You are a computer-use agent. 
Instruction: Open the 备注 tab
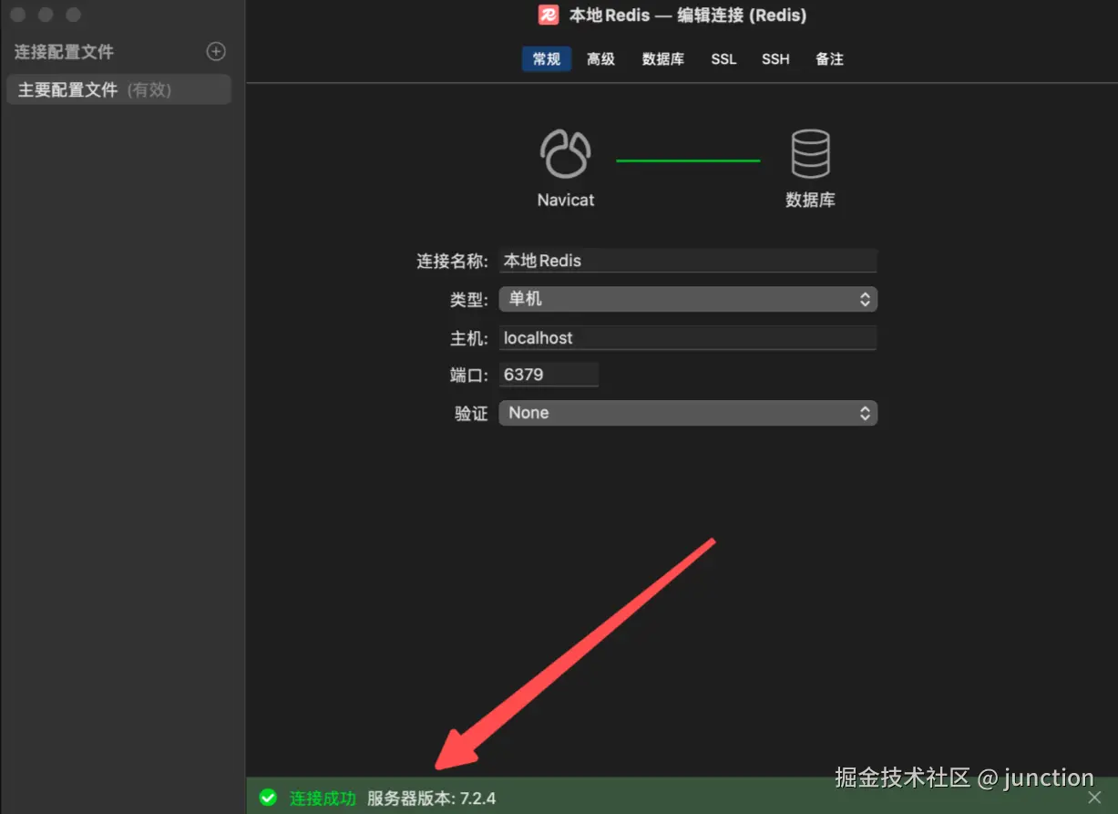pos(829,59)
